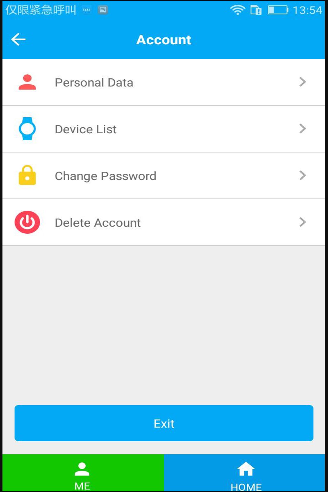Click the Wi-Fi status icon
The width and height of the screenshot is (328, 492).
coord(237,10)
